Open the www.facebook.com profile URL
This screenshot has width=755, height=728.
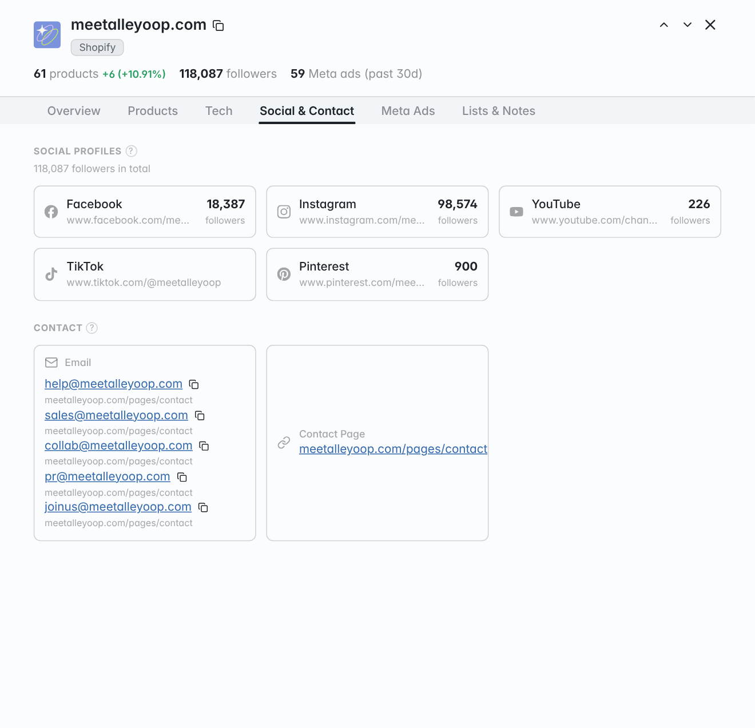pos(128,220)
